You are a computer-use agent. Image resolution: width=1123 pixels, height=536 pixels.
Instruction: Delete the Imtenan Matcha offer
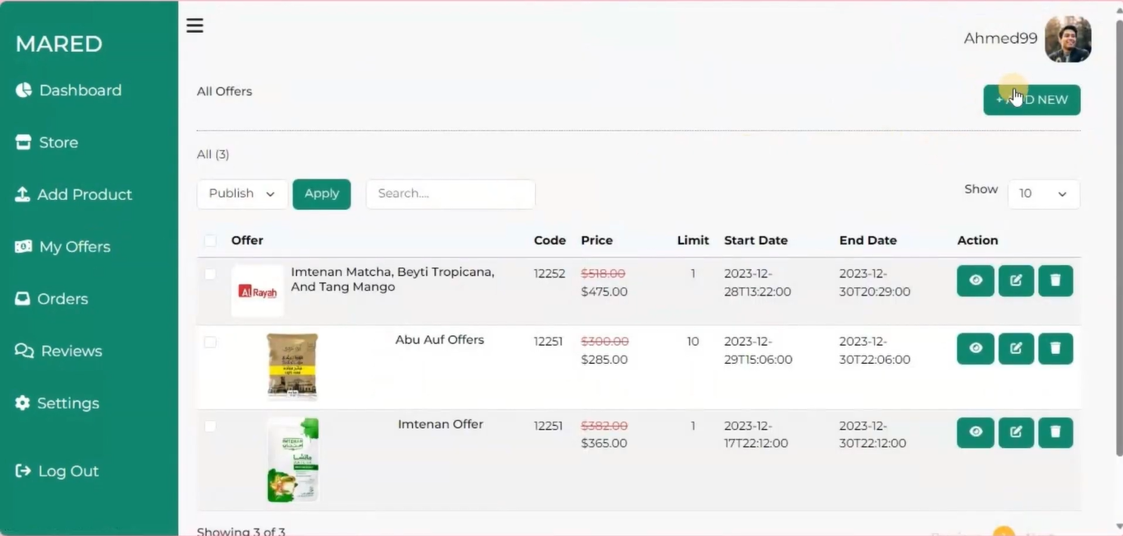[1055, 281]
